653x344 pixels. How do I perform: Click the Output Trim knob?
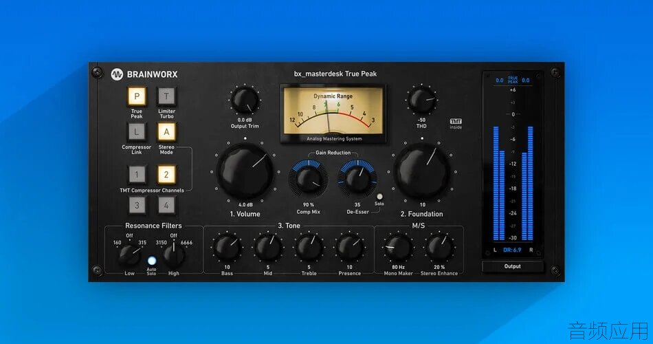[x=245, y=101]
